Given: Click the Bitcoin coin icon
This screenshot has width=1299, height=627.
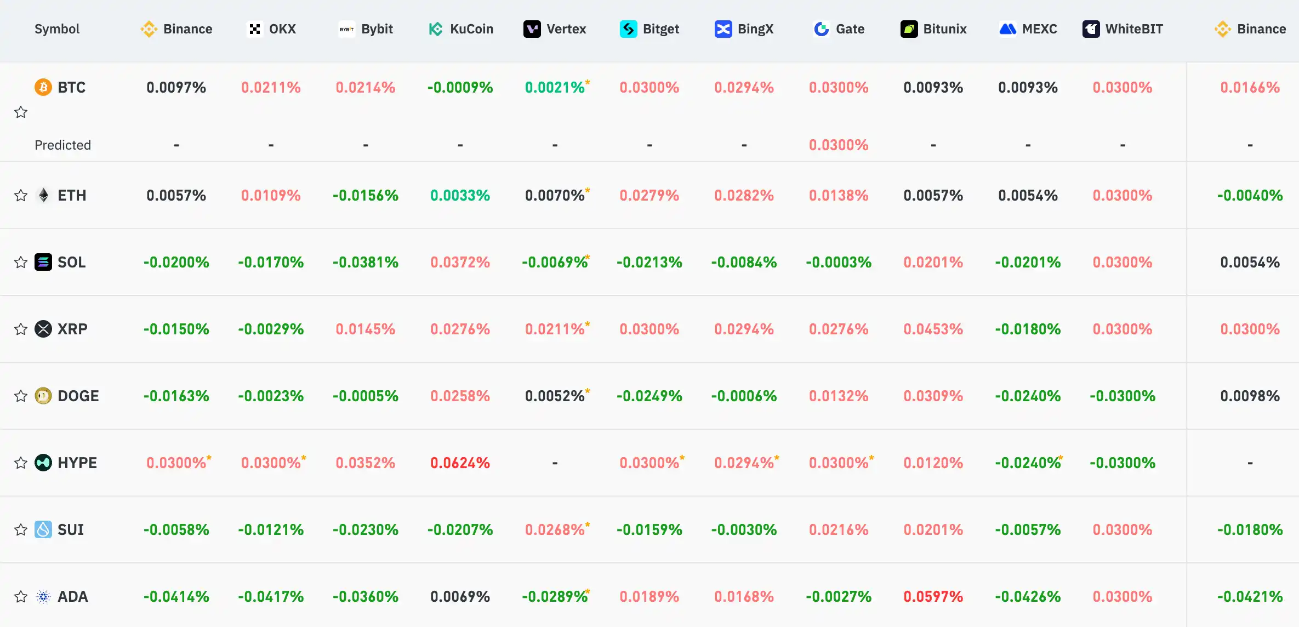Looking at the screenshot, I should tap(43, 87).
